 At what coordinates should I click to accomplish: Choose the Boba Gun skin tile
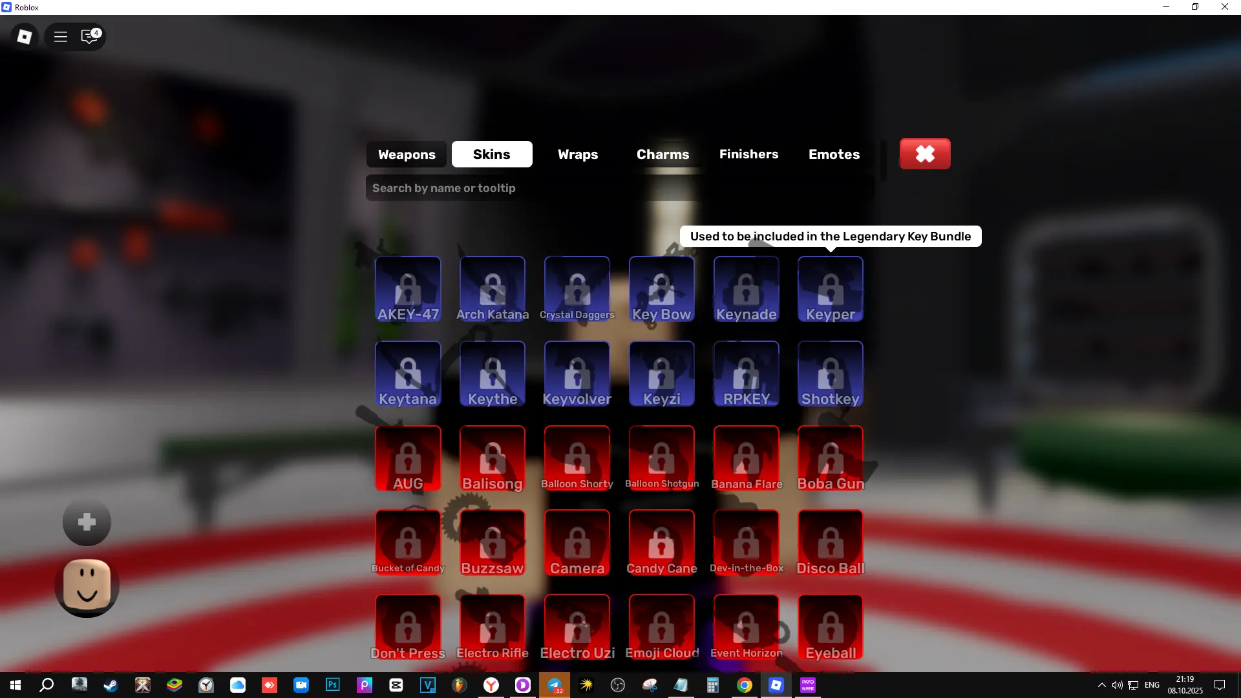coord(831,458)
